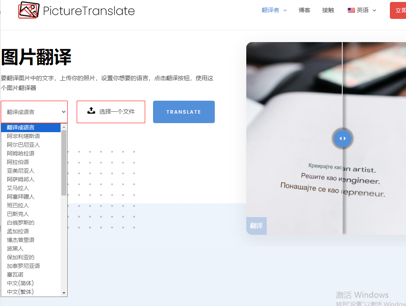The height and width of the screenshot is (306, 406).
Task: Click the 选择一个文件 upload button
Action: [111, 112]
